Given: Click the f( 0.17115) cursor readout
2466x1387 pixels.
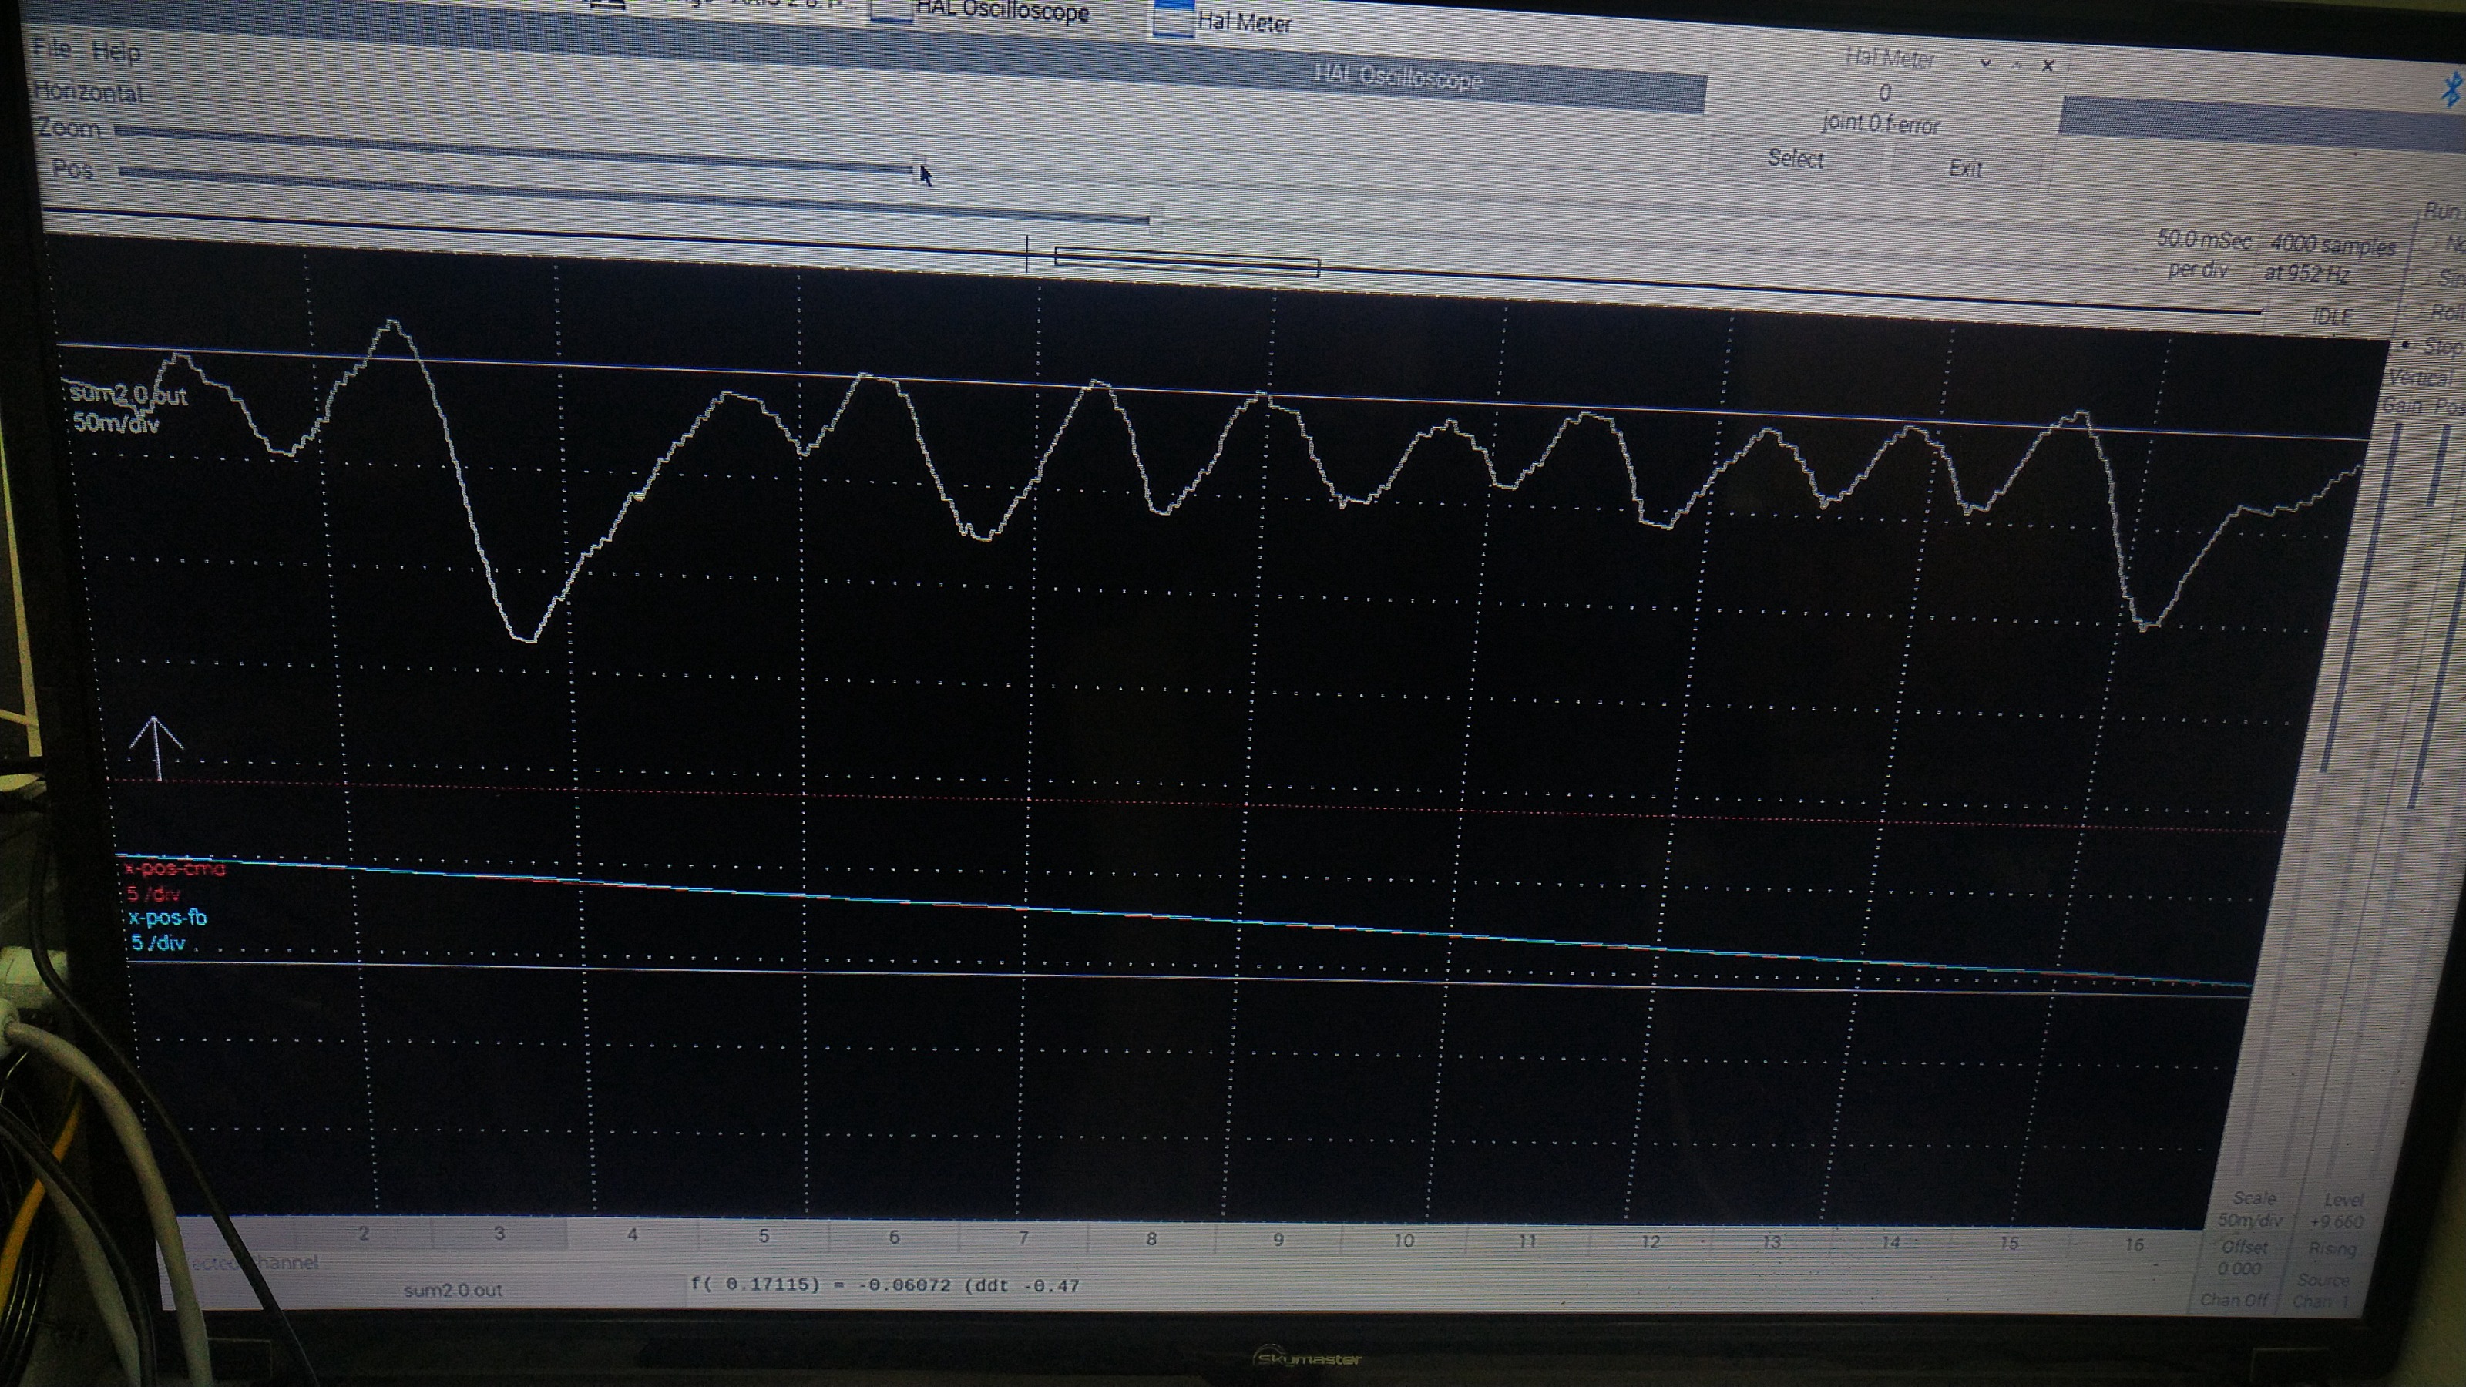Looking at the screenshot, I should click(x=885, y=1285).
